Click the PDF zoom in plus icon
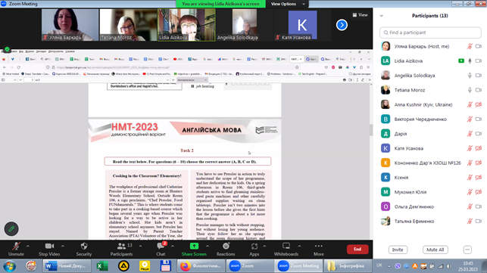This screenshot has width=487, height=273. [x=173, y=79]
